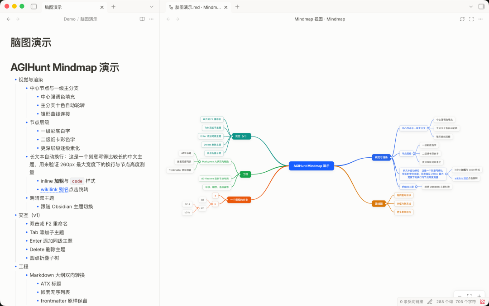Viewport: 489px width, 306px height.
Task: Collapse 中心节点与一级主分支 node via its circle
Action: 428,128
